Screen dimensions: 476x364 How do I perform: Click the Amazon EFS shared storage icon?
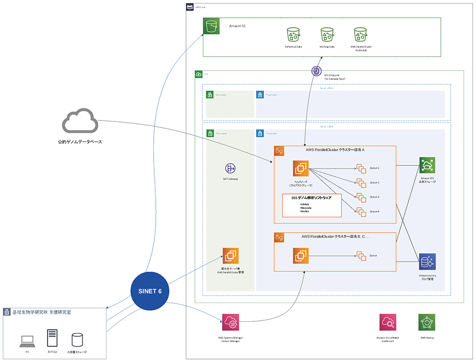point(427,165)
